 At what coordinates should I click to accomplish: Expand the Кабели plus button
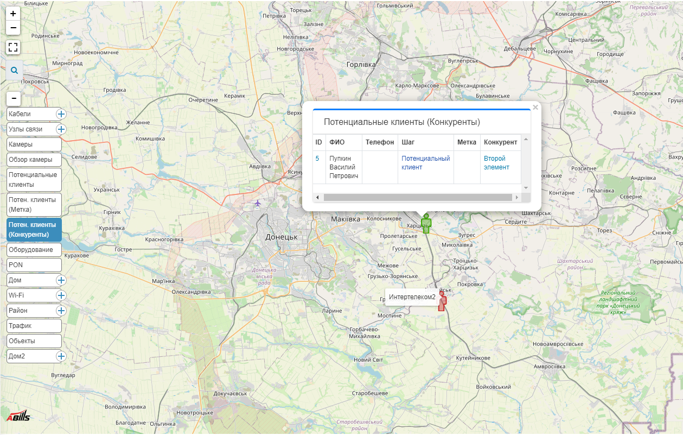[x=61, y=114]
